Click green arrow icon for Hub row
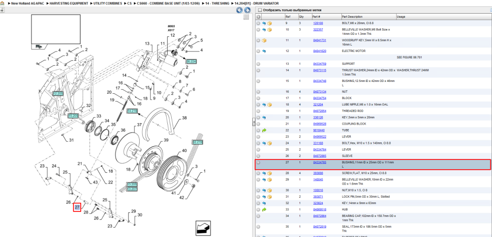The height and width of the screenshot is (237, 492). click(x=264, y=210)
